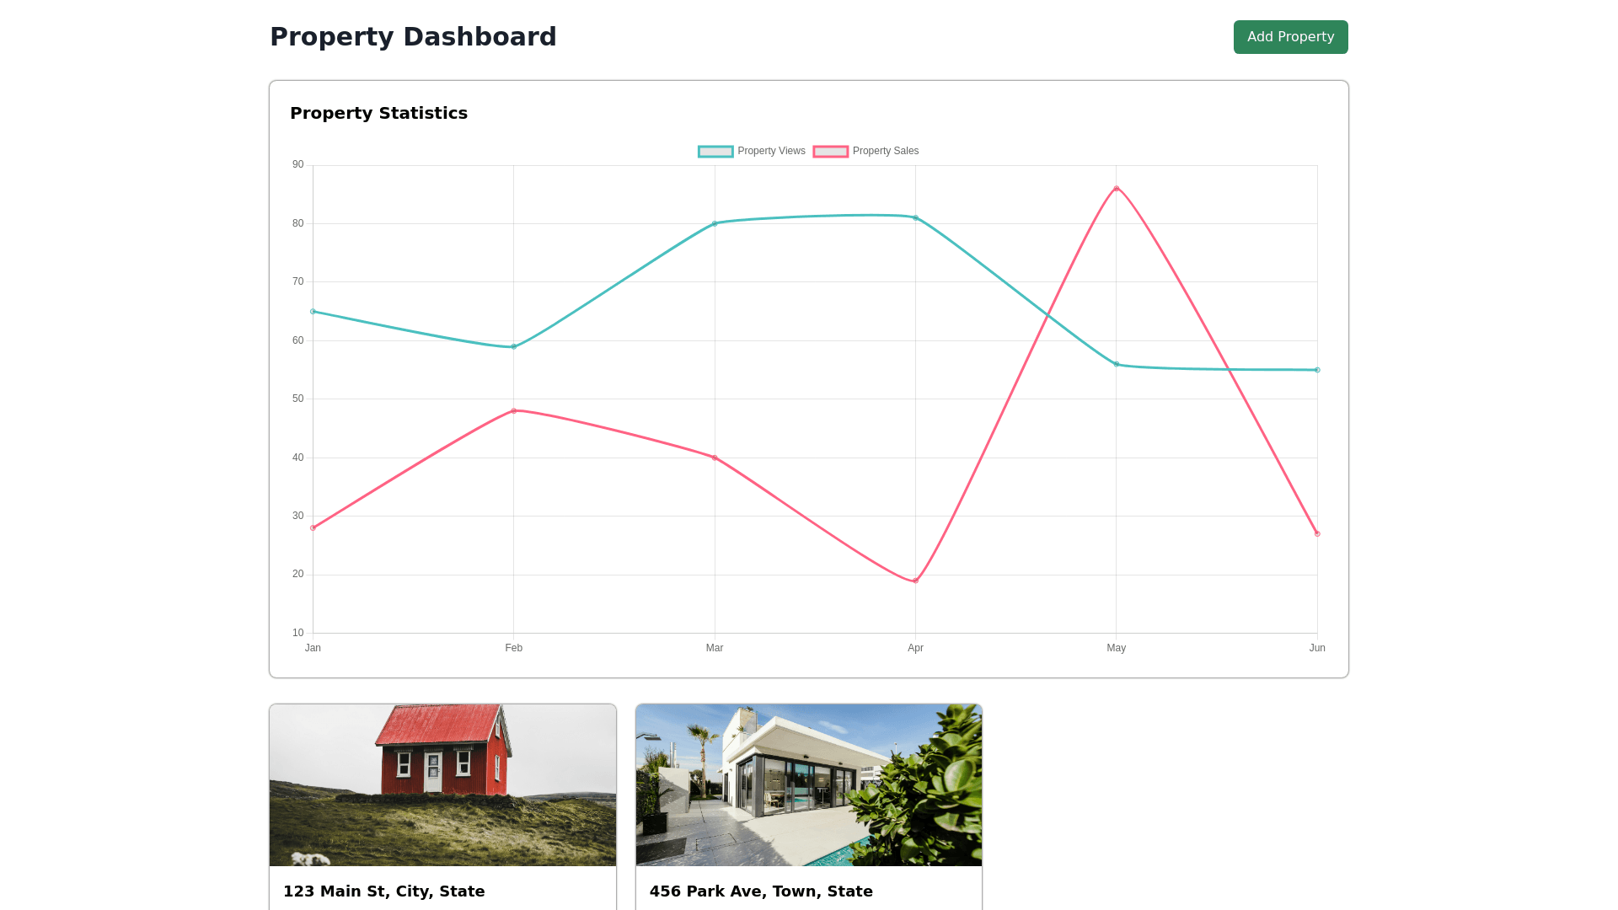Click the teal Property Views legend swatch
This screenshot has height=910, width=1618.
pyautogui.click(x=715, y=152)
